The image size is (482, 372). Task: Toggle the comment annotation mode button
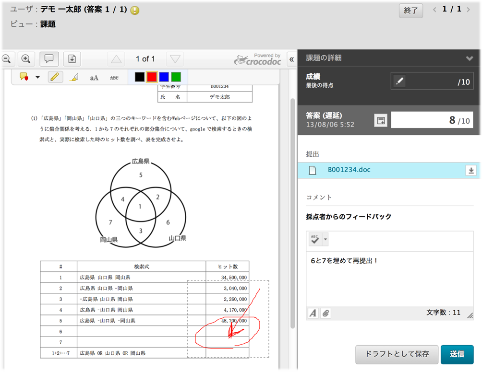49,59
